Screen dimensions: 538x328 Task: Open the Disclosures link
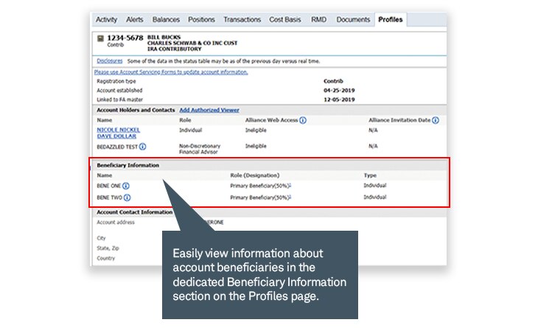point(110,61)
